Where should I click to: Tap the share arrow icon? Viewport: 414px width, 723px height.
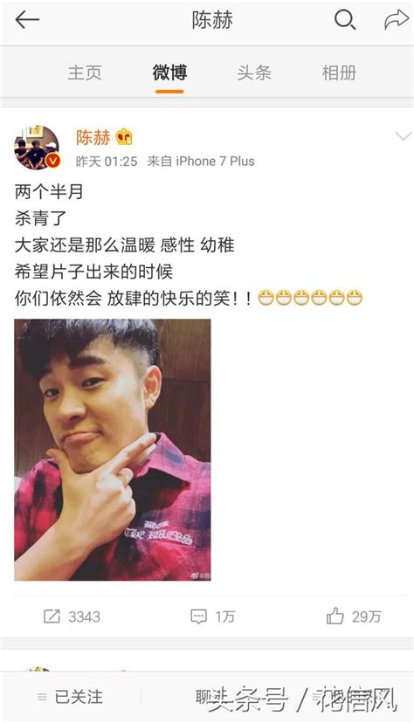396,20
